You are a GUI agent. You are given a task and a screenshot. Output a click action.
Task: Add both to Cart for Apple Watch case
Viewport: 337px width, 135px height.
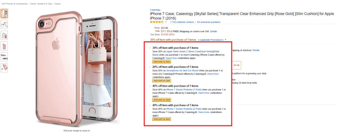pos(162,62)
